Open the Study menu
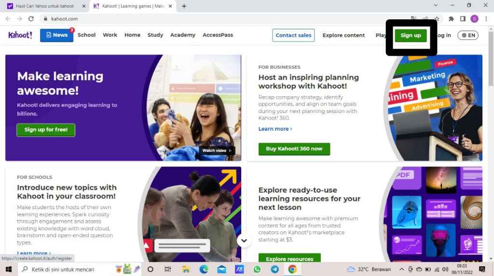Image resolution: width=494 pixels, height=276 pixels. [155, 35]
